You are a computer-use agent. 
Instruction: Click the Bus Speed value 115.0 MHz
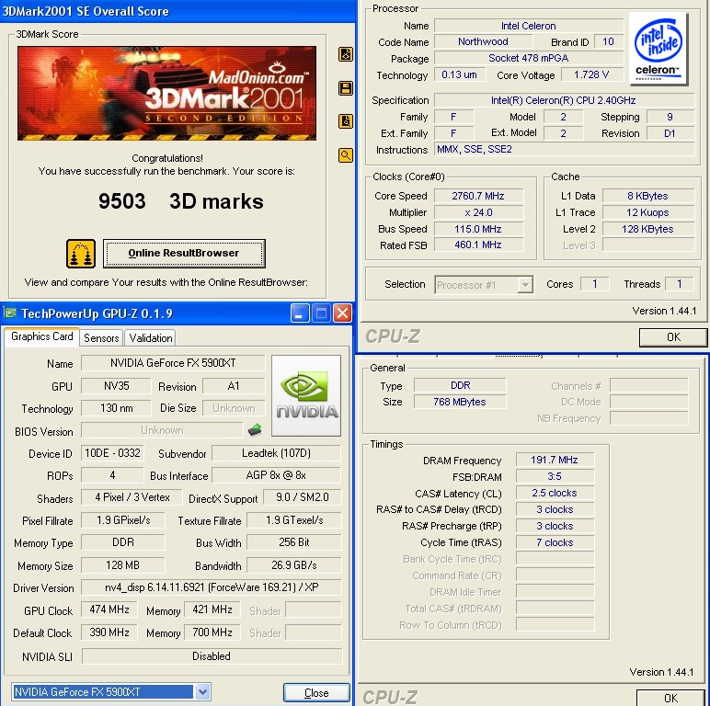coord(478,229)
